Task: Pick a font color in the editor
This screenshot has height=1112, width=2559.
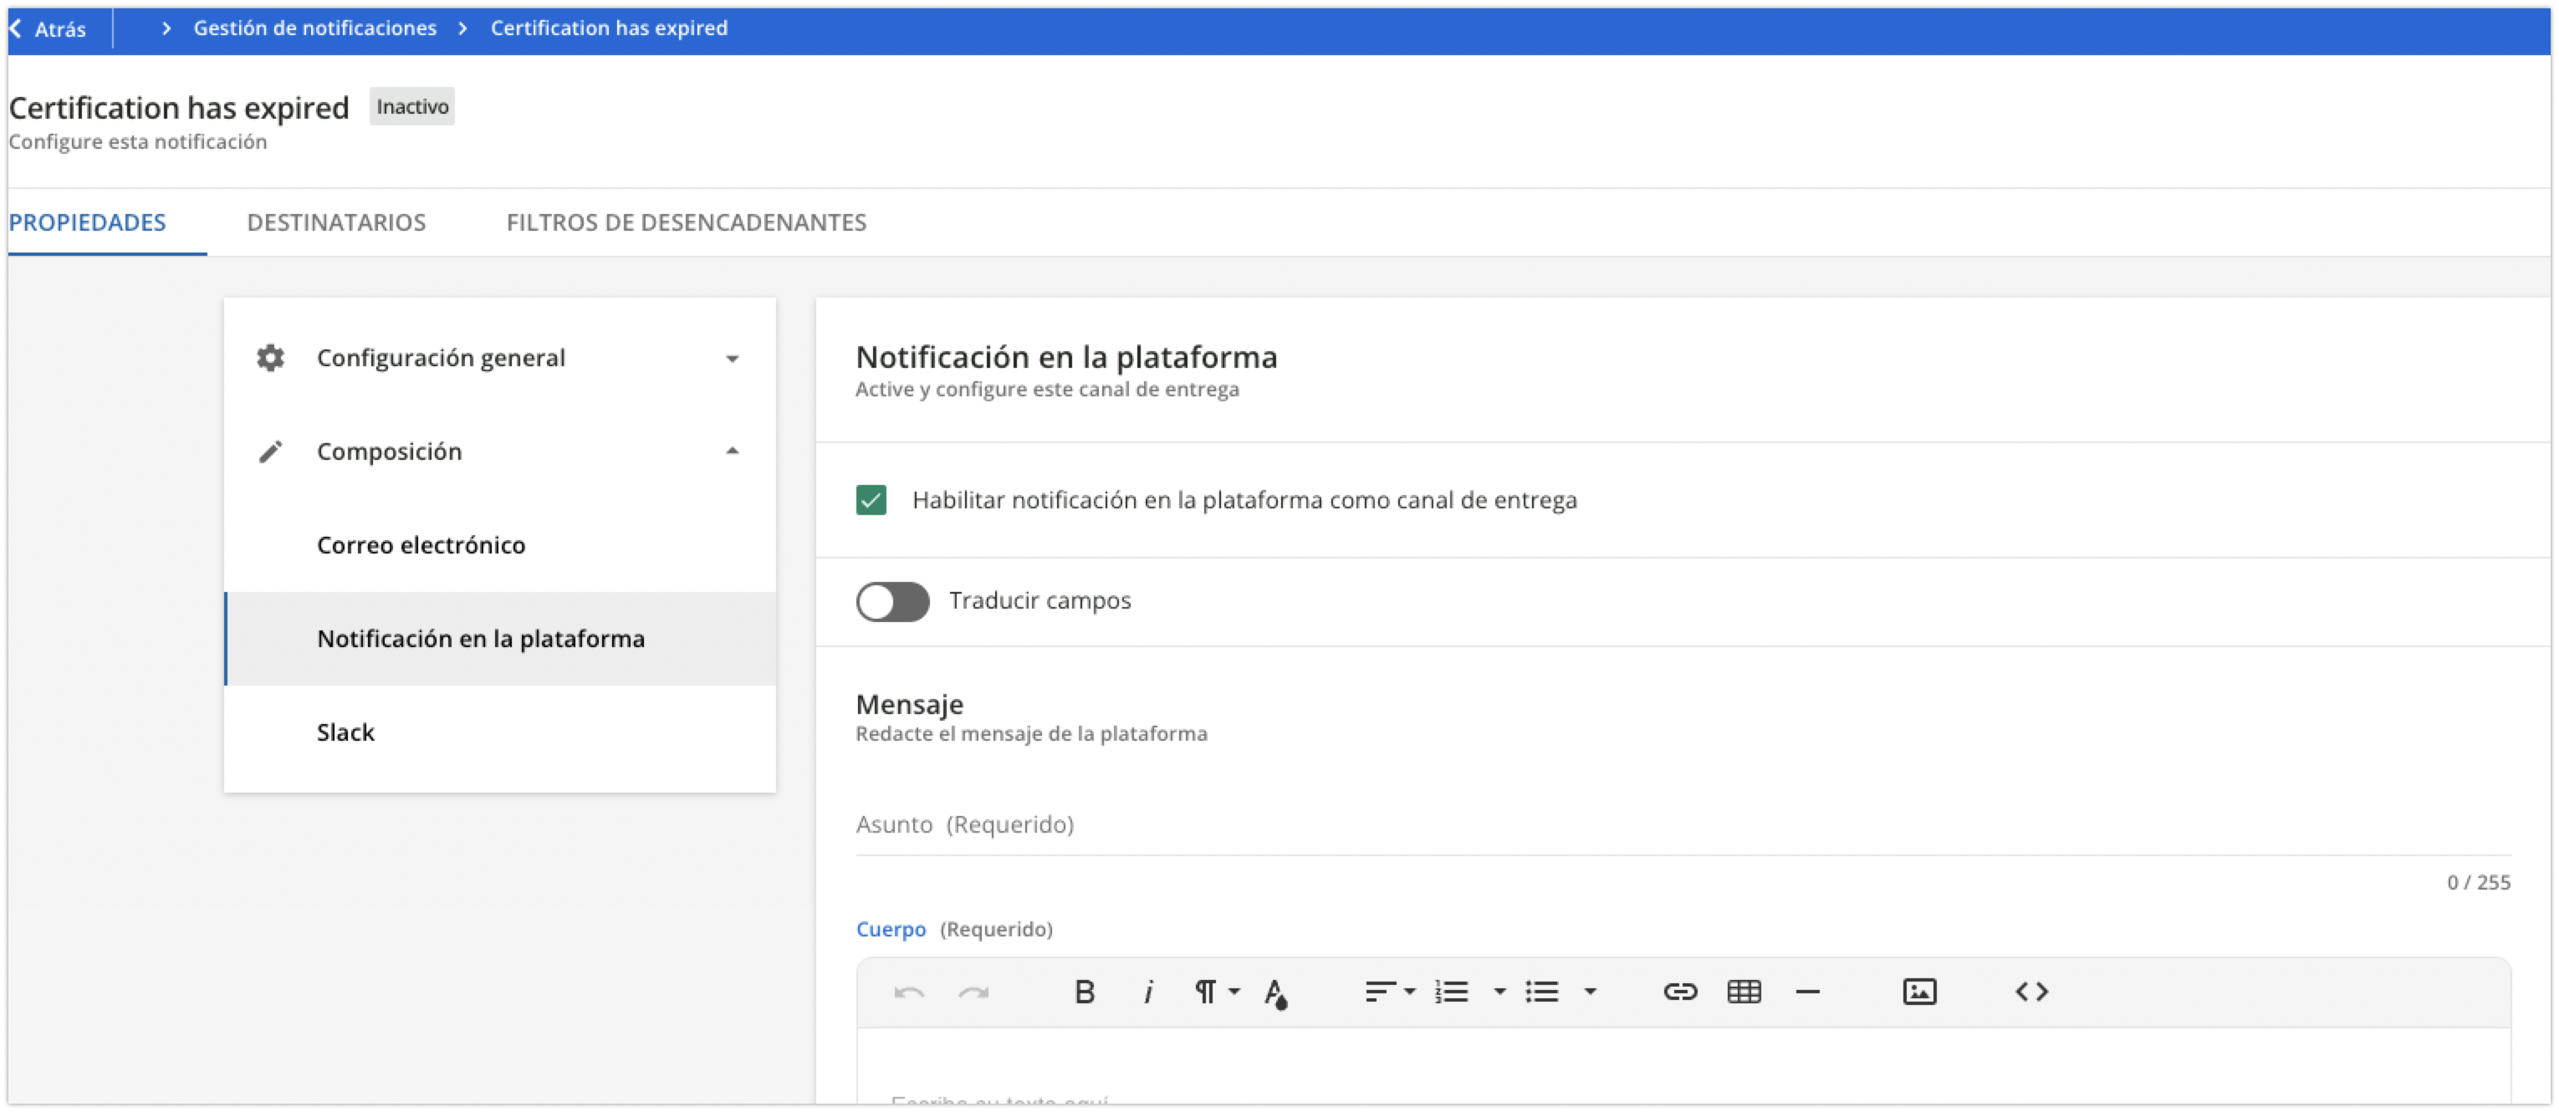Action: click(1276, 991)
